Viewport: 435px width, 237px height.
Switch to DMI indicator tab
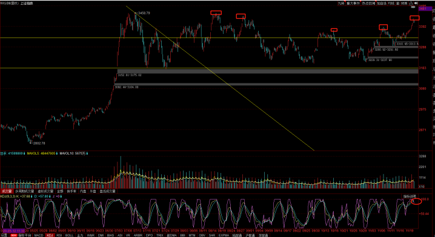pos(101,235)
